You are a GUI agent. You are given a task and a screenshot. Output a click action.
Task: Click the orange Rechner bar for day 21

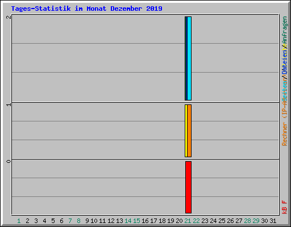pyautogui.click(x=189, y=131)
